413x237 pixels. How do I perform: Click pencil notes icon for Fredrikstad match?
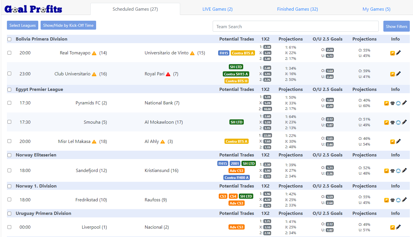pyautogui.click(x=404, y=200)
